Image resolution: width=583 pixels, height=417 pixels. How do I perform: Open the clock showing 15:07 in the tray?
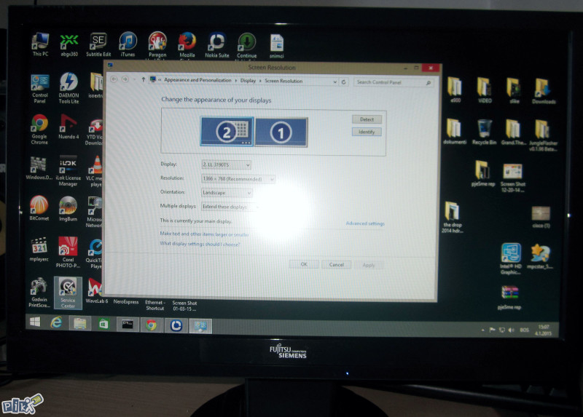pyautogui.click(x=544, y=330)
